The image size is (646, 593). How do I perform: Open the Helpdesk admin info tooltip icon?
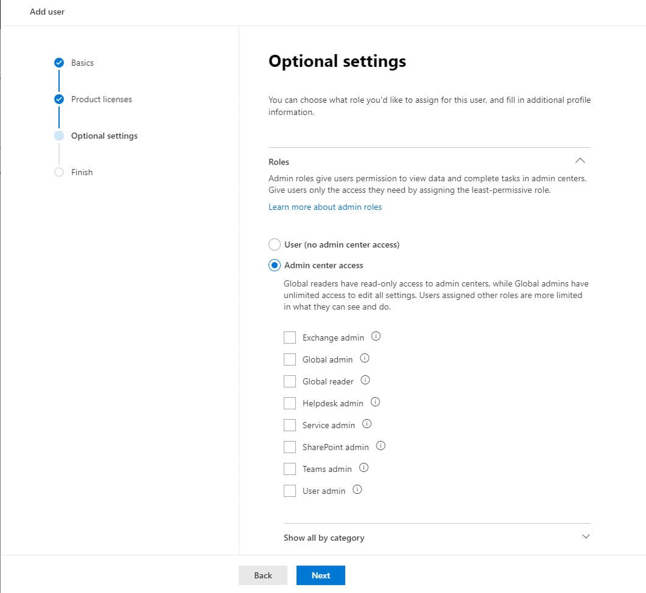pos(375,401)
